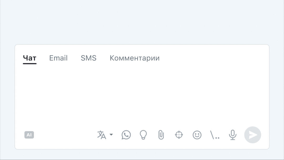Open the SMS tab

tap(89, 58)
